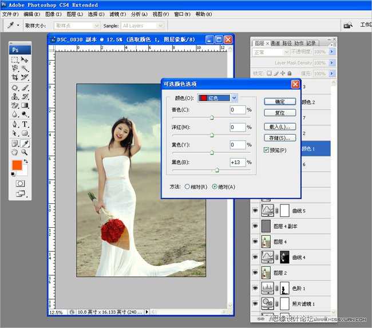Select the Rectangular Marquee tool

pos(15,60)
